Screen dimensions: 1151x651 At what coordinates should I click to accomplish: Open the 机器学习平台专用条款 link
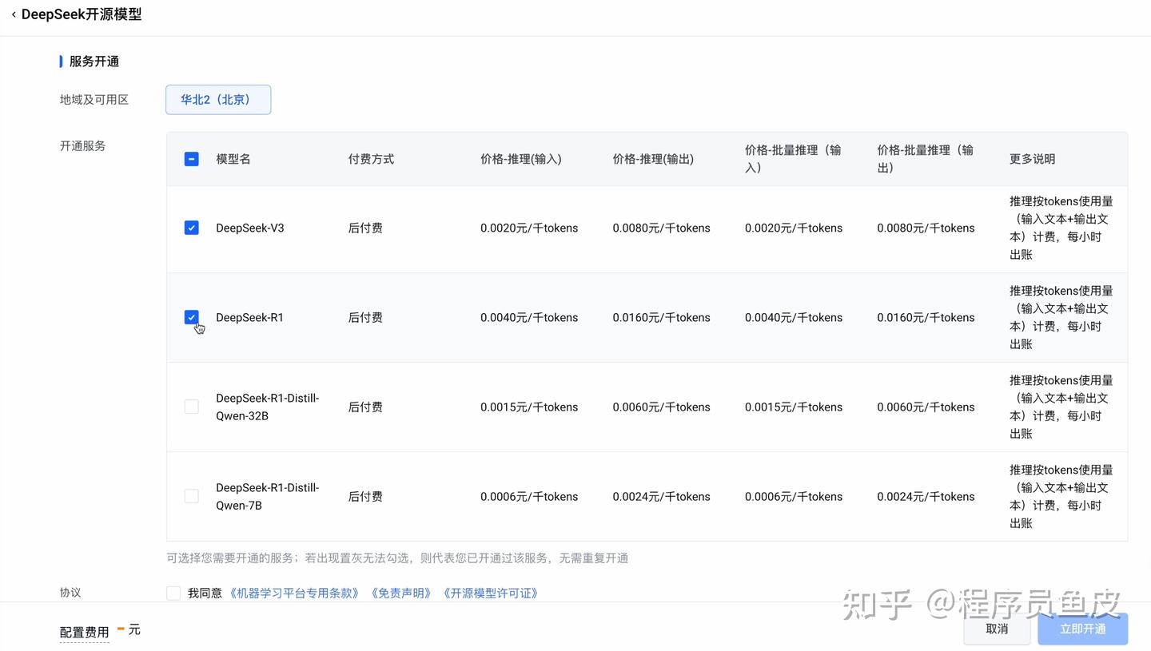point(295,593)
